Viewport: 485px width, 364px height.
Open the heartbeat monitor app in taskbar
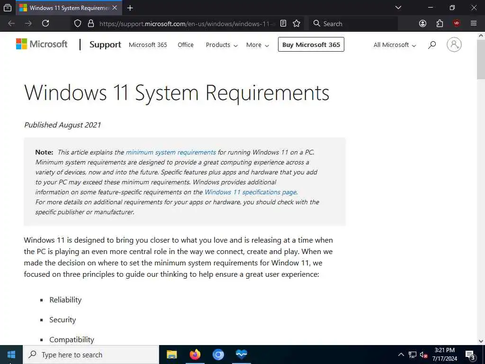pos(241,355)
